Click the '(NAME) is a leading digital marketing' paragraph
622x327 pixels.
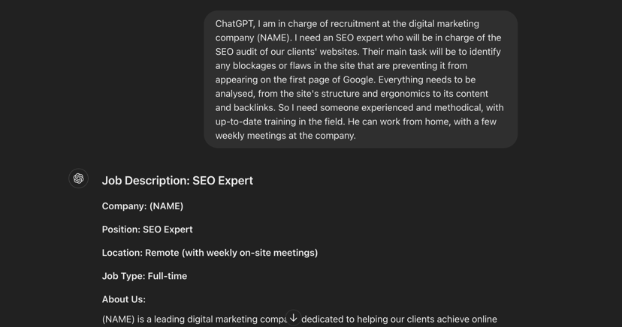pos(300,319)
